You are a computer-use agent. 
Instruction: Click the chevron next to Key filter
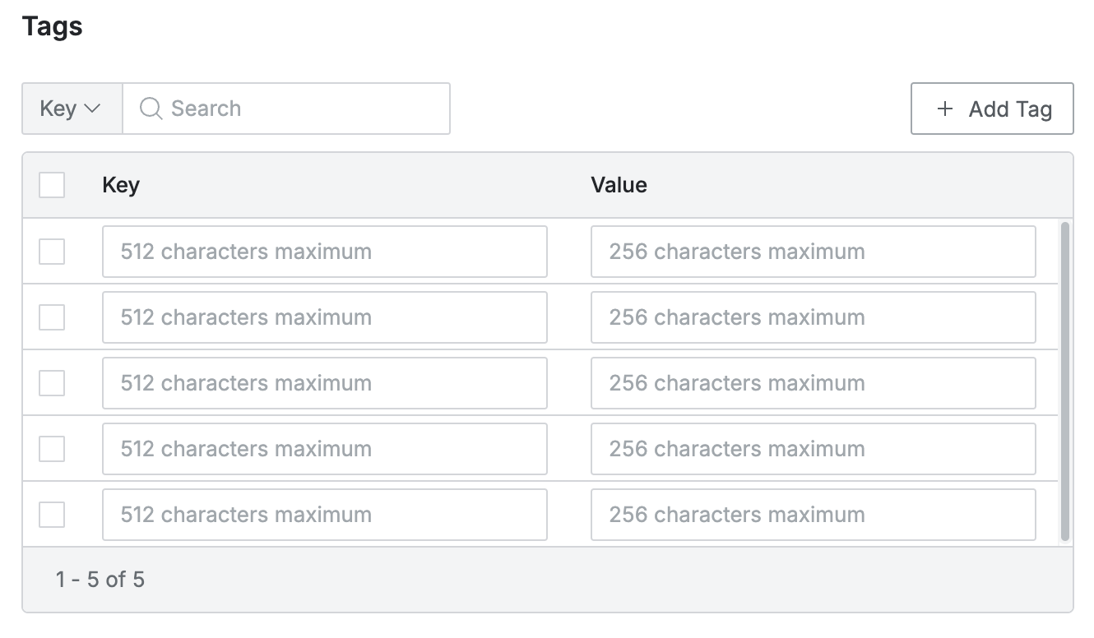tap(92, 109)
